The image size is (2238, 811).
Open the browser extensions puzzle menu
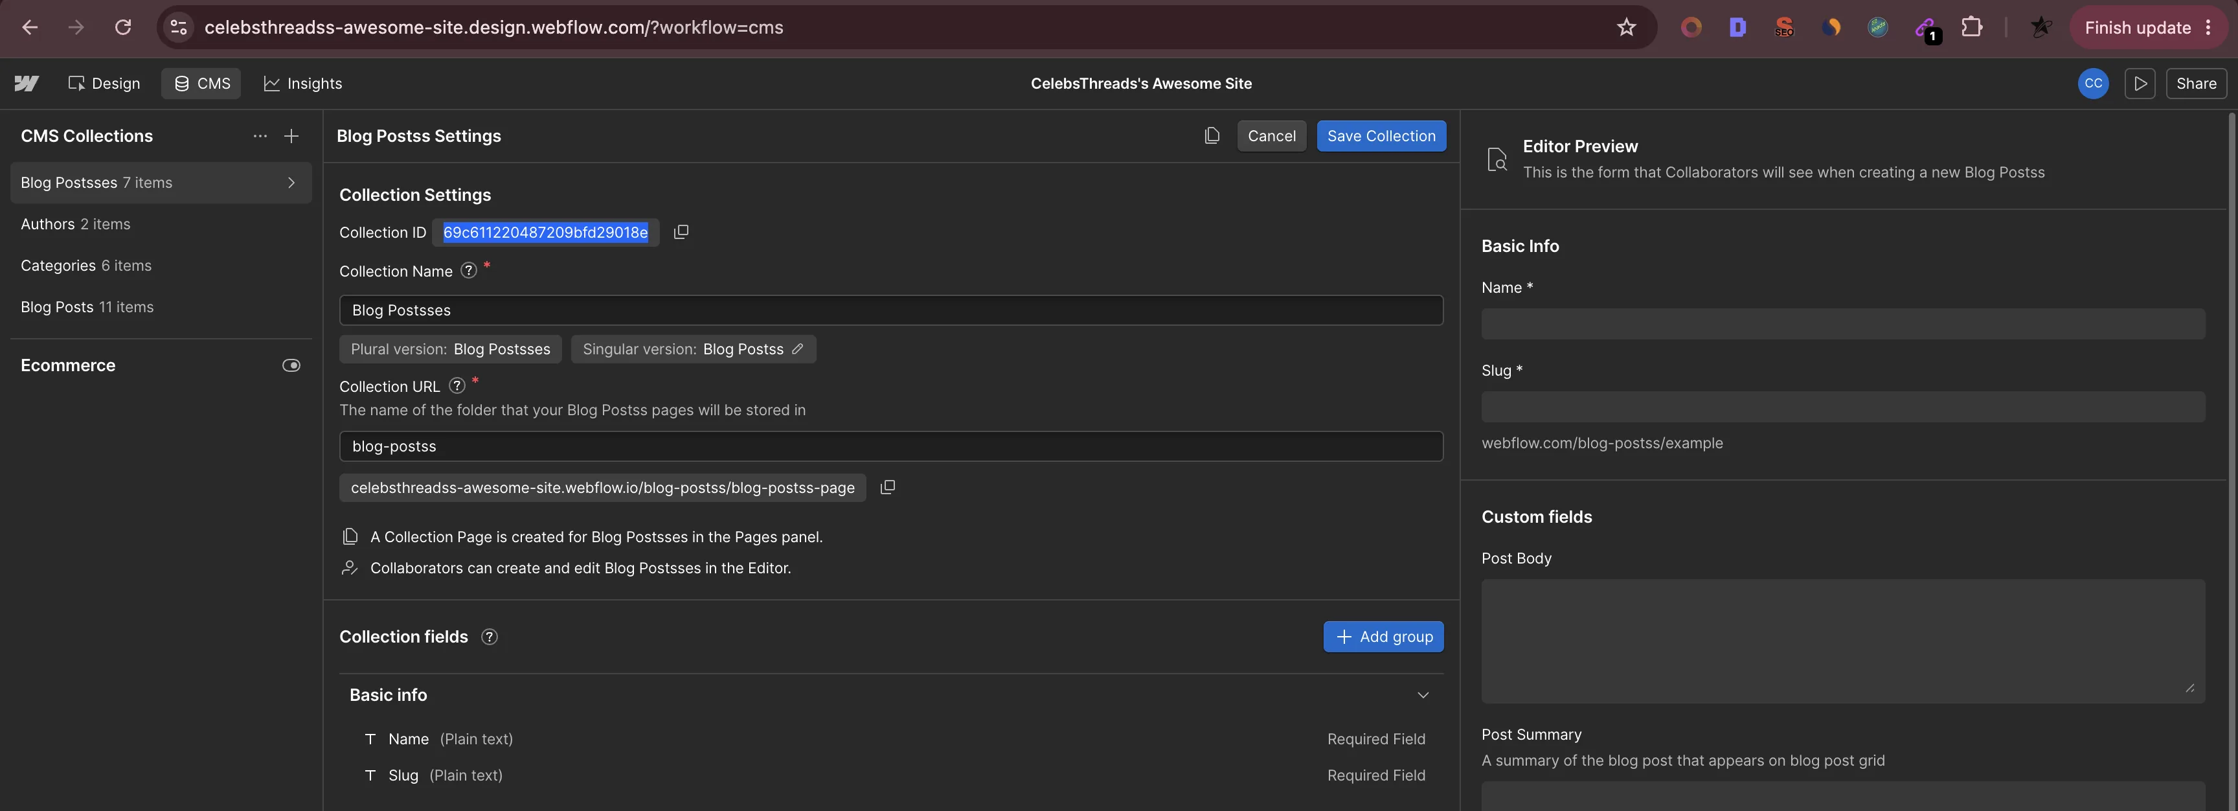1972,27
